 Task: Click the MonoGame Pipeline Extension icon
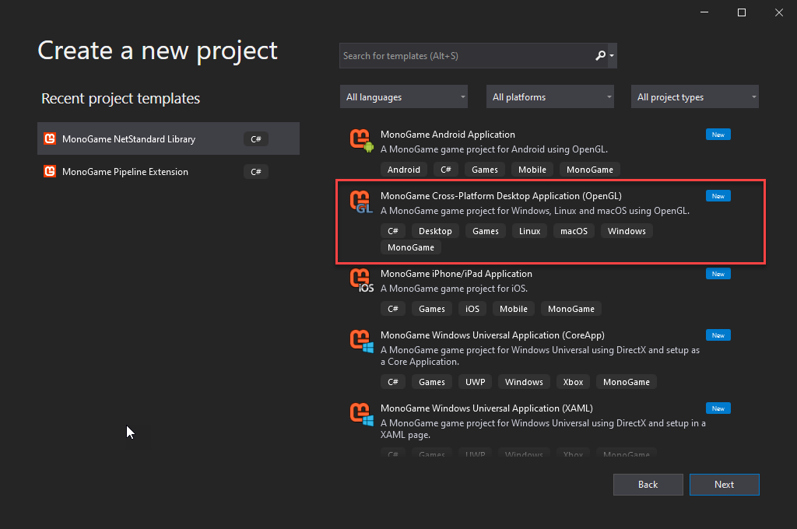pos(51,172)
